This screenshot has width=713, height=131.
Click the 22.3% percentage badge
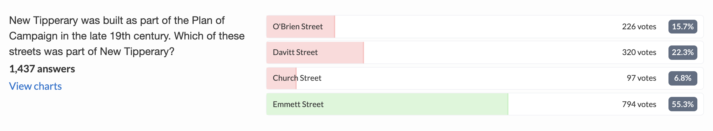point(683,52)
